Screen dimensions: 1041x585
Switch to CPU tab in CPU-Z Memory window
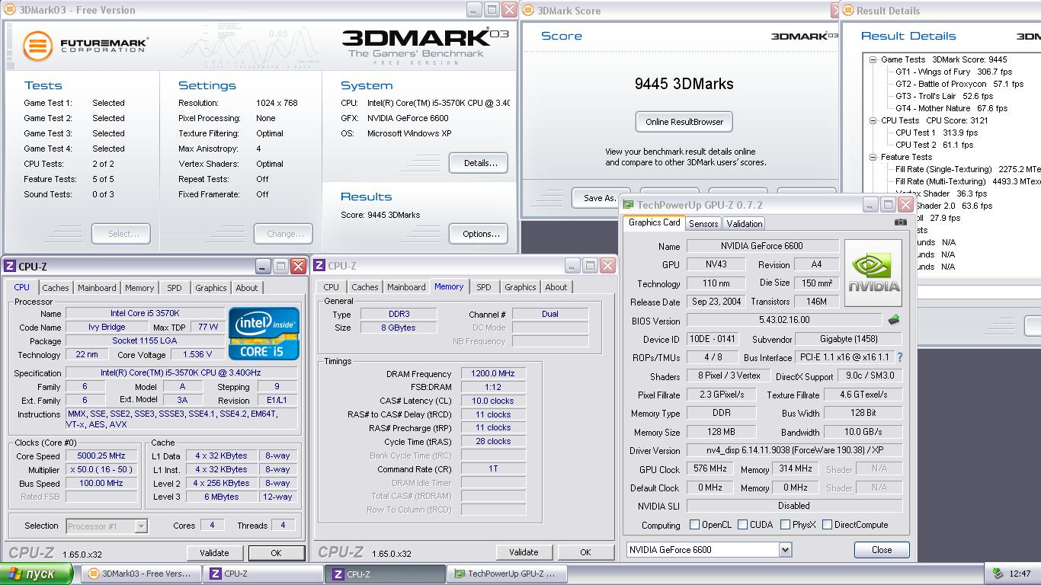(332, 287)
